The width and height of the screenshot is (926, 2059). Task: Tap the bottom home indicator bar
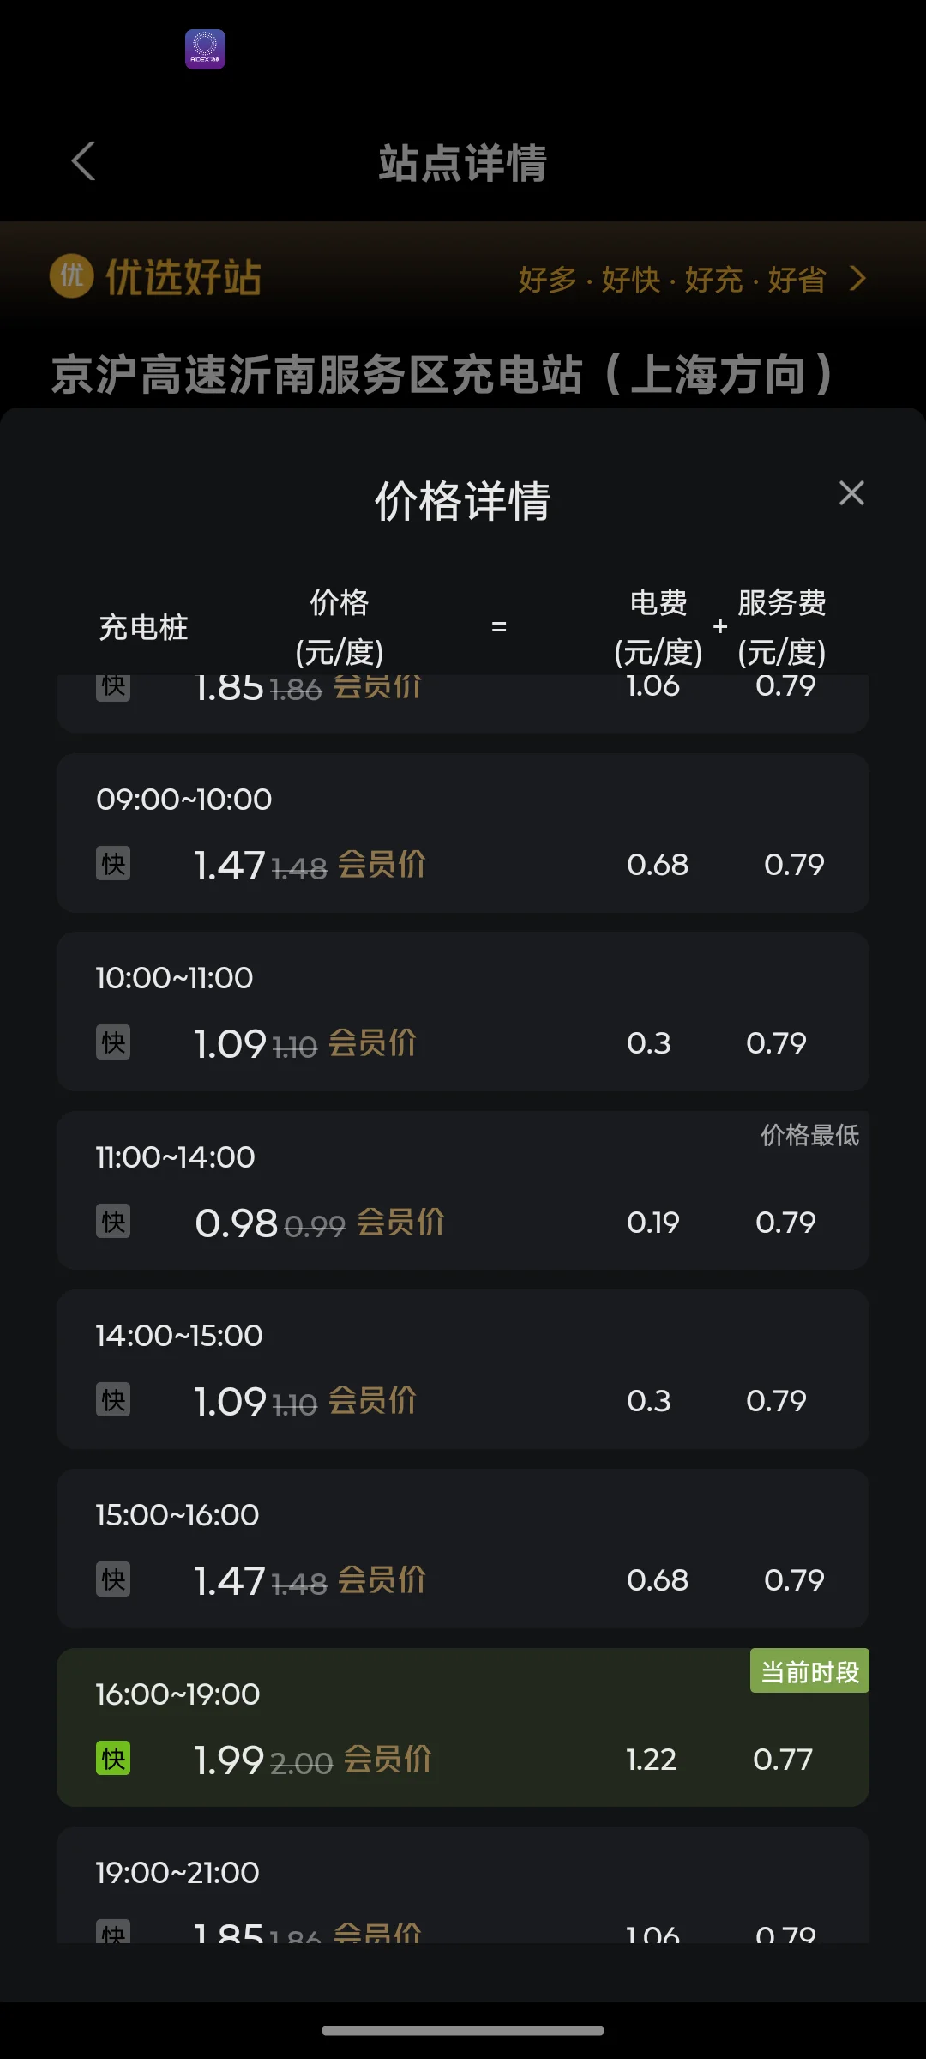pyautogui.click(x=463, y=2031)
